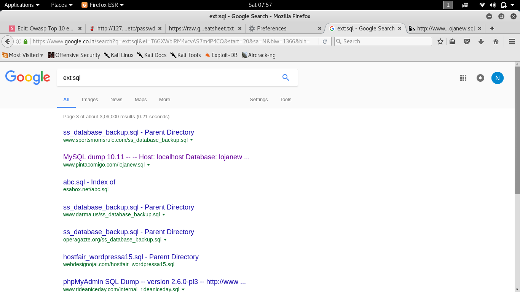View site identity info icon
This screenshot has height=292, width=520.
[18, 41]
